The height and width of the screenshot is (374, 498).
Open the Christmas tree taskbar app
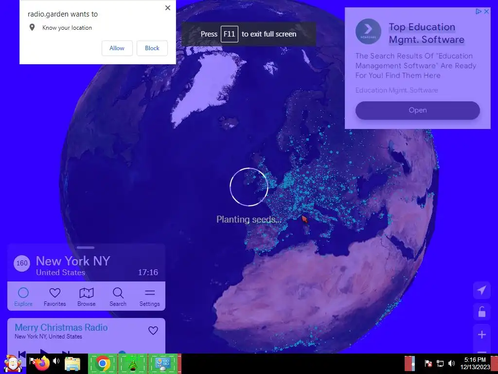[x=132, y=364]
